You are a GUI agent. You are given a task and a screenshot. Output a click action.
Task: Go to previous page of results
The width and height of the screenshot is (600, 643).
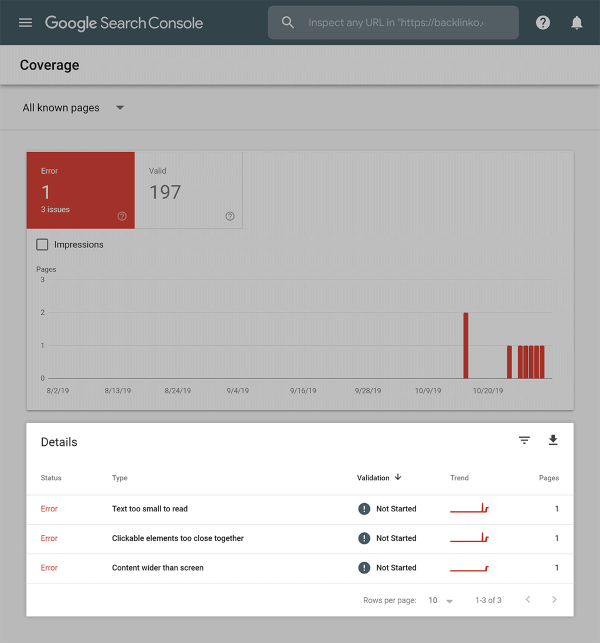pos(528,600)
